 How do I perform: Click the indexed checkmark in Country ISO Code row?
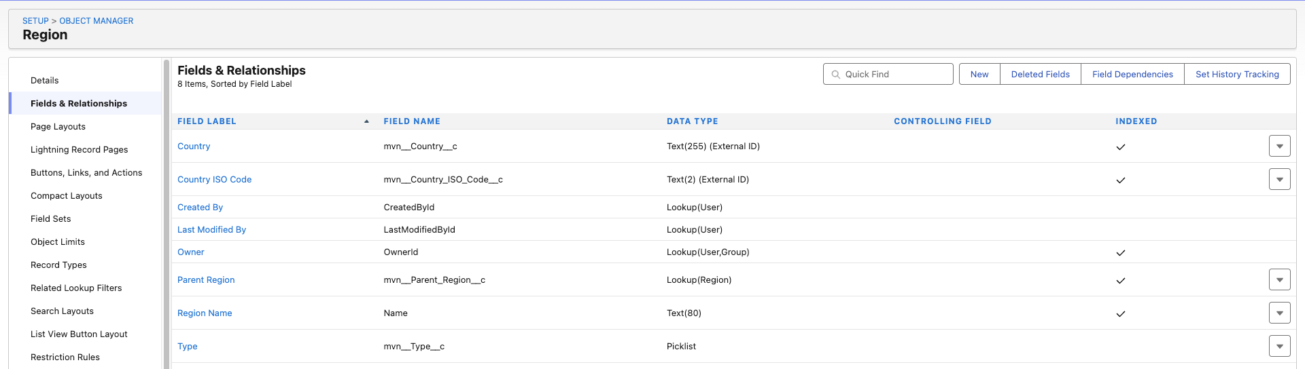pyautogui.click(x=1121, y=180)
